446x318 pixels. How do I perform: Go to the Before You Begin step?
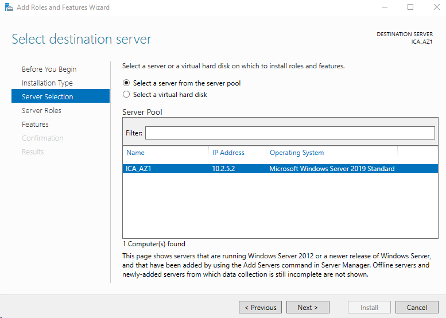[49, 69]
